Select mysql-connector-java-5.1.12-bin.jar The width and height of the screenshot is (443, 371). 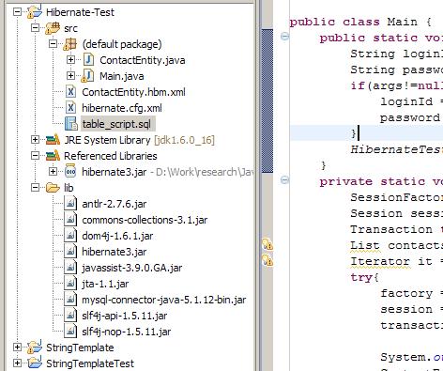point(164,300)
